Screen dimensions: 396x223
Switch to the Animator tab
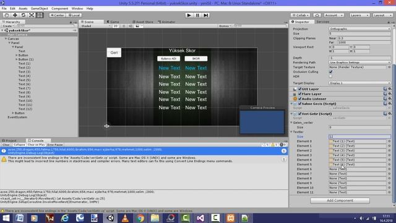pos(166,22)
